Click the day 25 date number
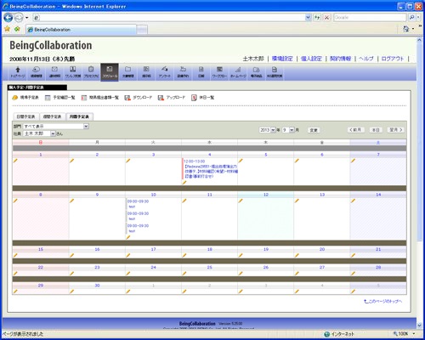The image size is (425, 340). coord(210,267)
